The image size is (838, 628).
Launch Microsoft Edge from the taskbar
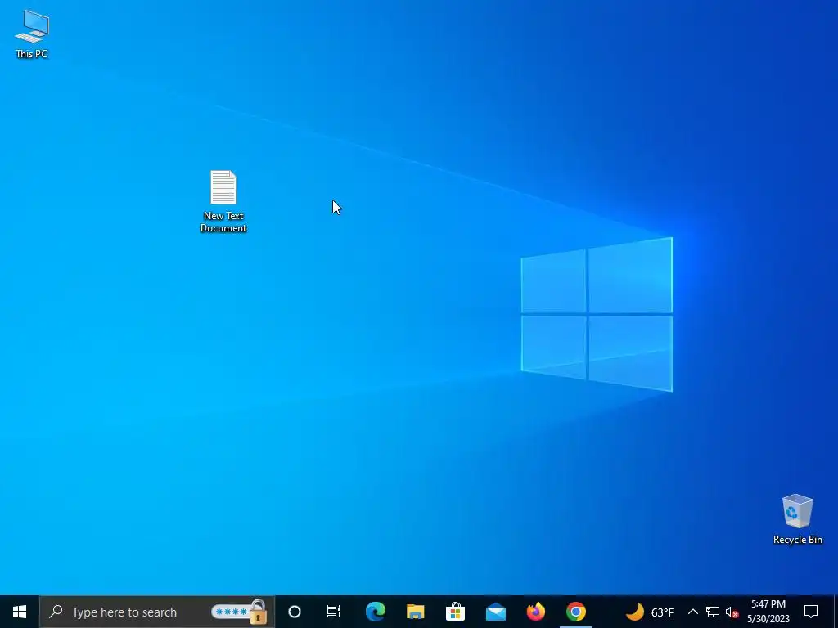point(376,612)
